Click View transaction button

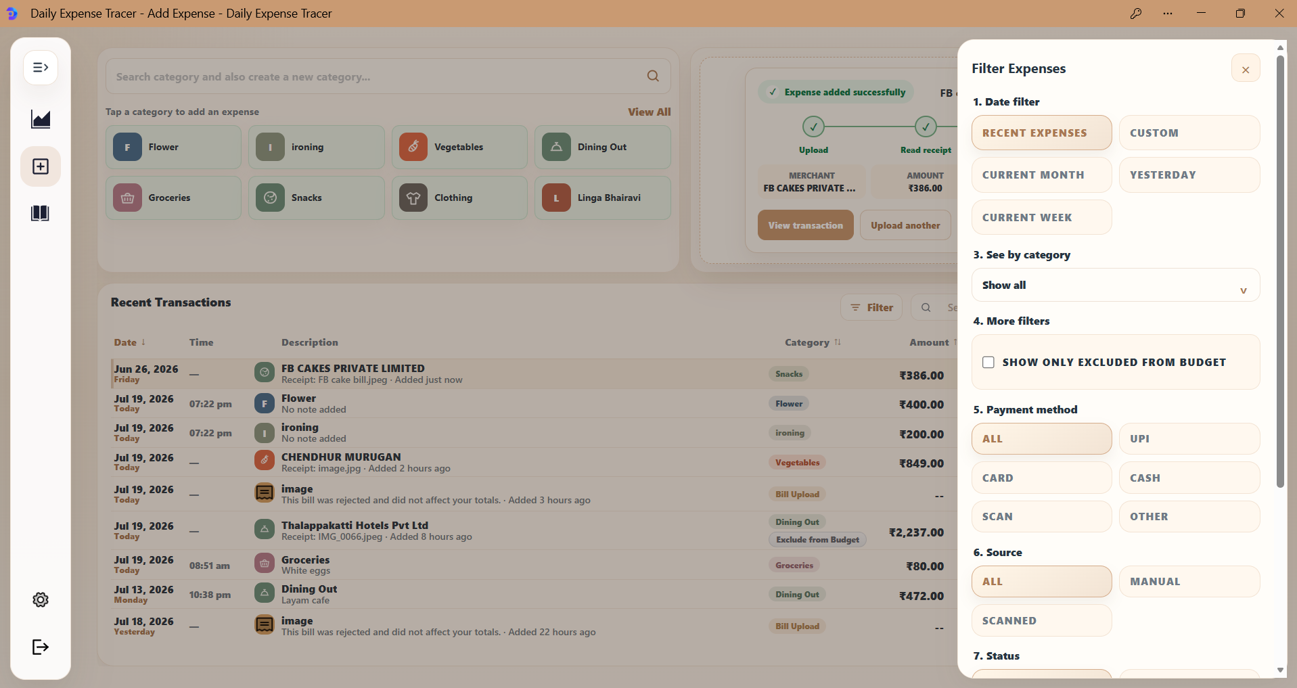(x=805, y=225)
